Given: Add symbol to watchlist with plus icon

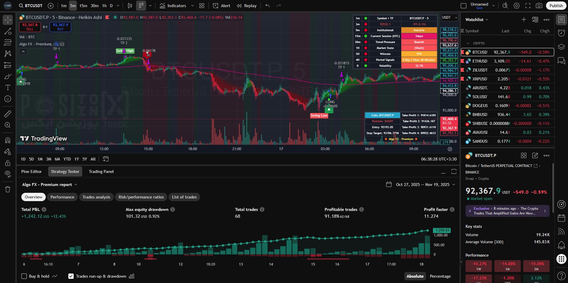Looking at the screenshot, I should click(x=524, y=20).
